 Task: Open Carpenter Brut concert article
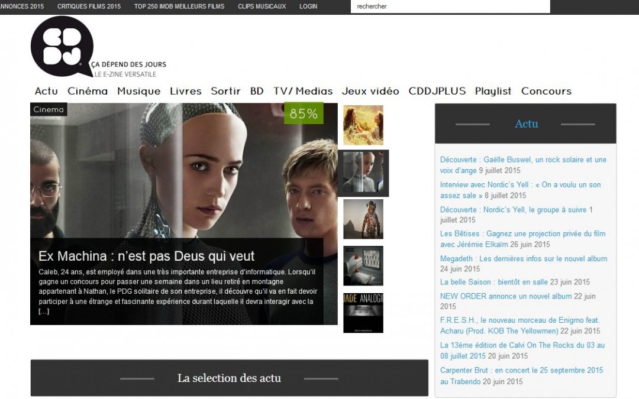click(522, 375)
